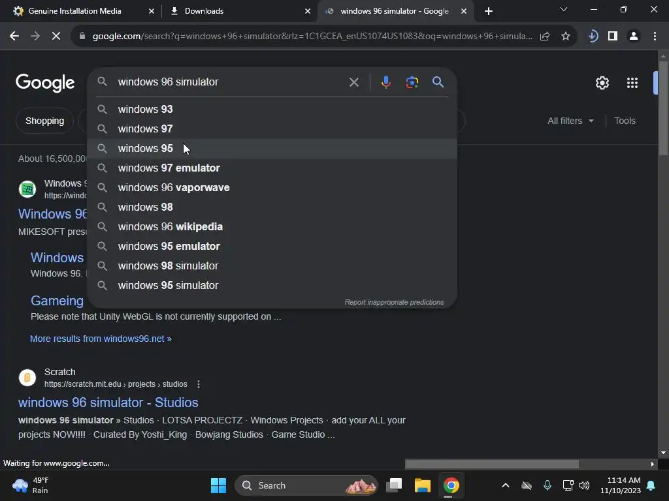Close the Downloads tab
The height and width of the screenshot is (501, 669).
pos(308,12)
